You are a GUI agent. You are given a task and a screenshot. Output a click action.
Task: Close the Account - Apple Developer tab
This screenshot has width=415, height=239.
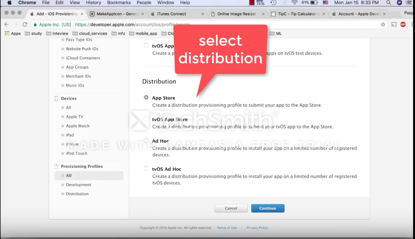tap(384, 14)
